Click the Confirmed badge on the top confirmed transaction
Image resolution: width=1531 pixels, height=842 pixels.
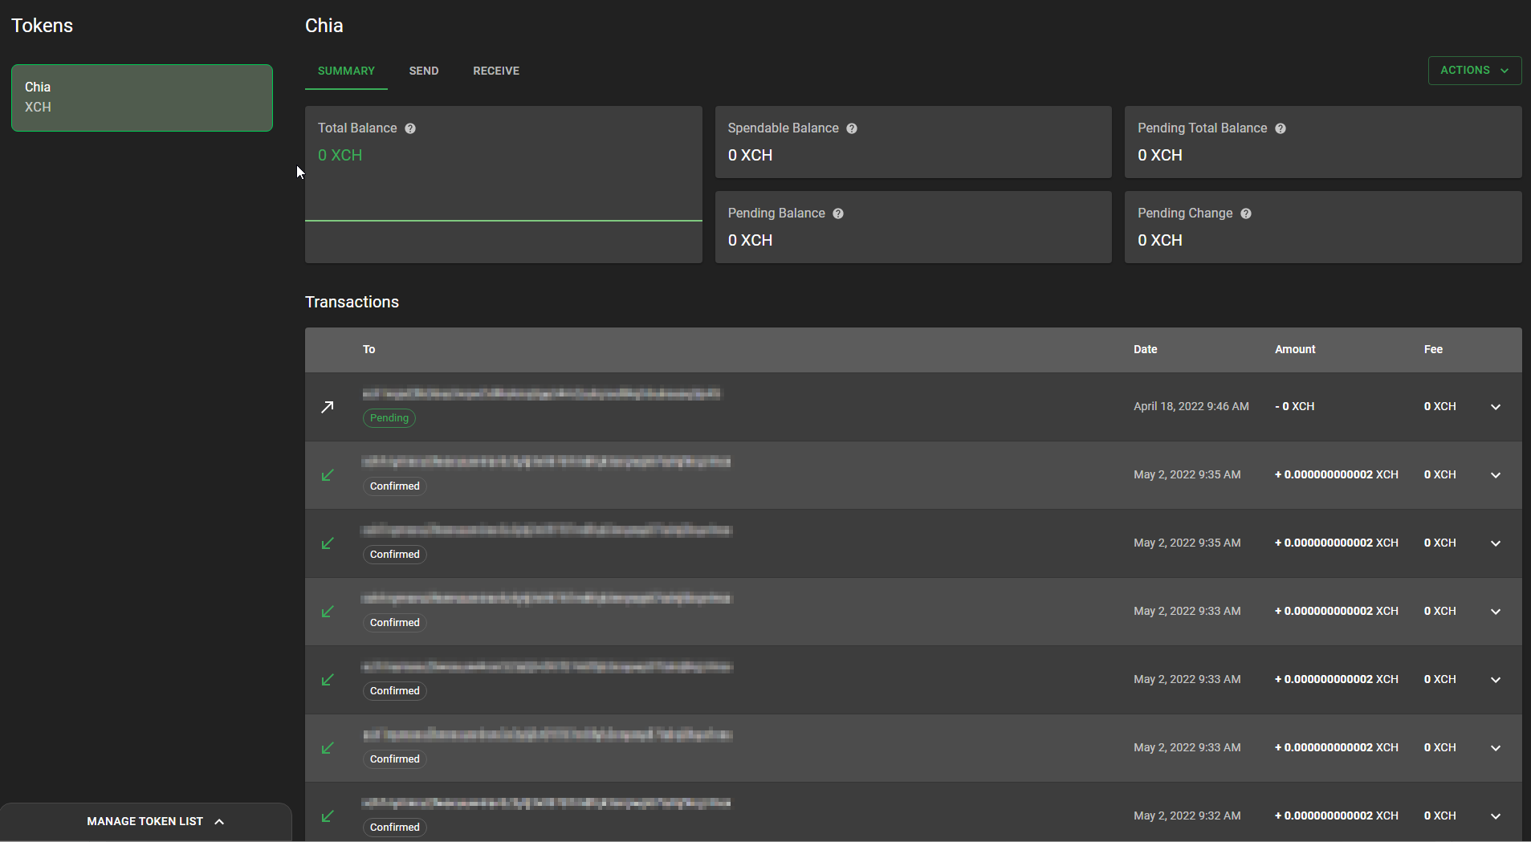[394, 486]
